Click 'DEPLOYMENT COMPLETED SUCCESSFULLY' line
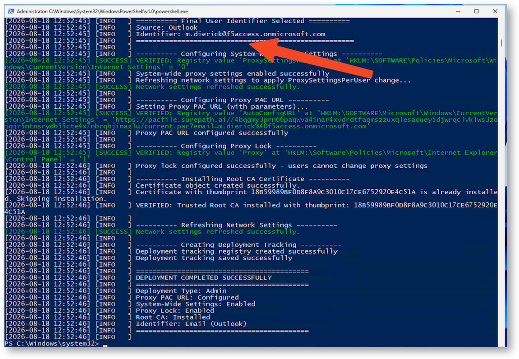The image size is (519, 359). coord(204,278)
